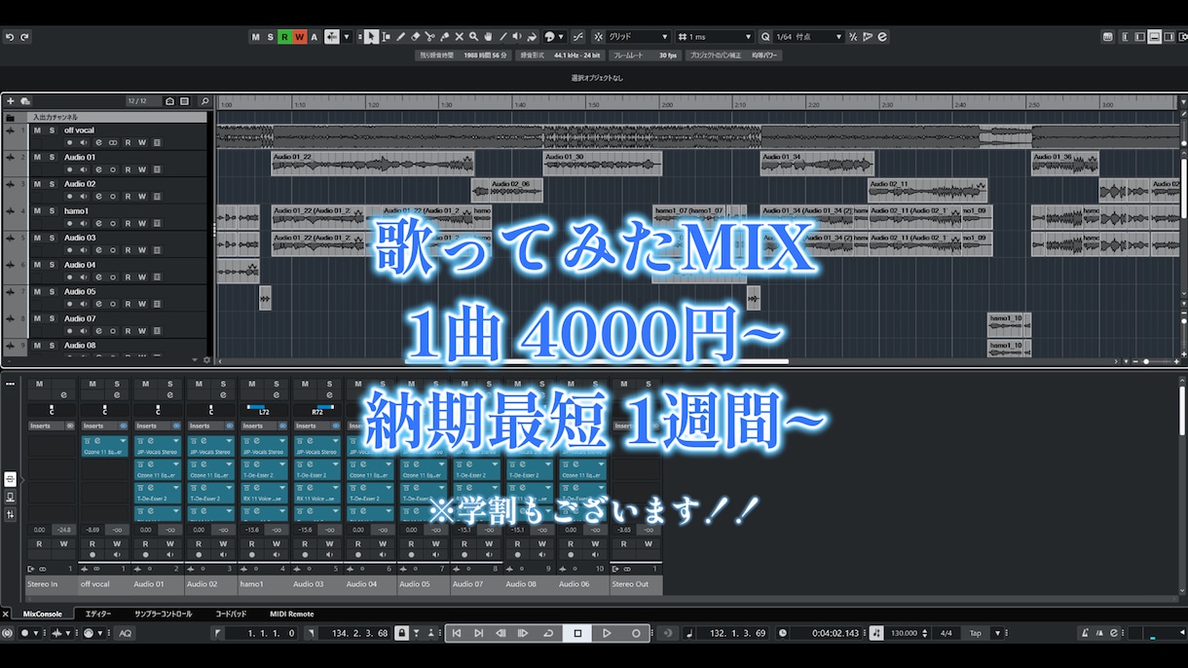
Task: Open the grid type 1 ms dropdown
Action: [x=717, y=37]
